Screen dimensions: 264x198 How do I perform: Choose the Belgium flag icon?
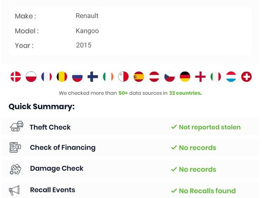pos(62,77)
